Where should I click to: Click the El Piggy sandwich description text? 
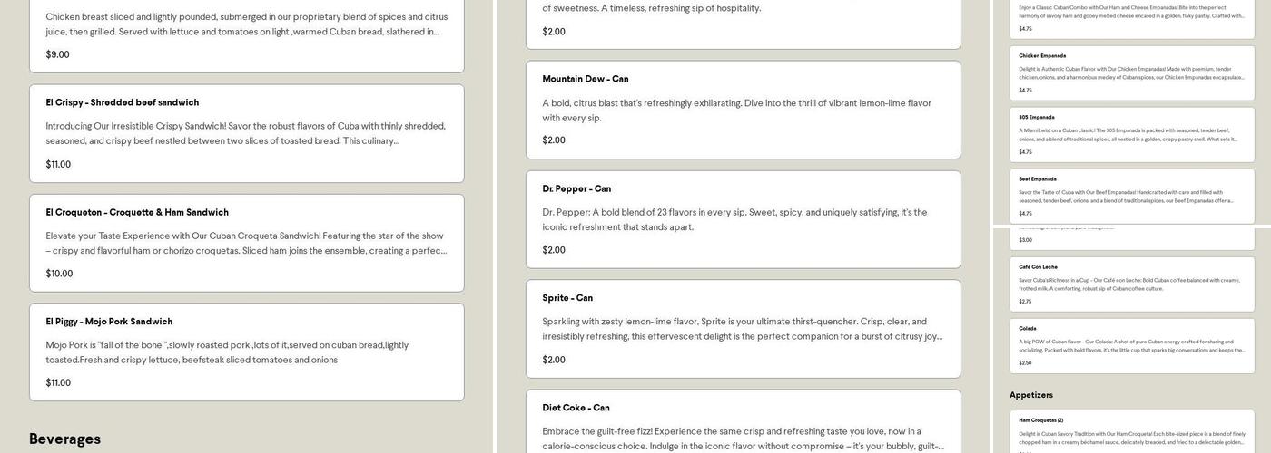click(227, 352)
